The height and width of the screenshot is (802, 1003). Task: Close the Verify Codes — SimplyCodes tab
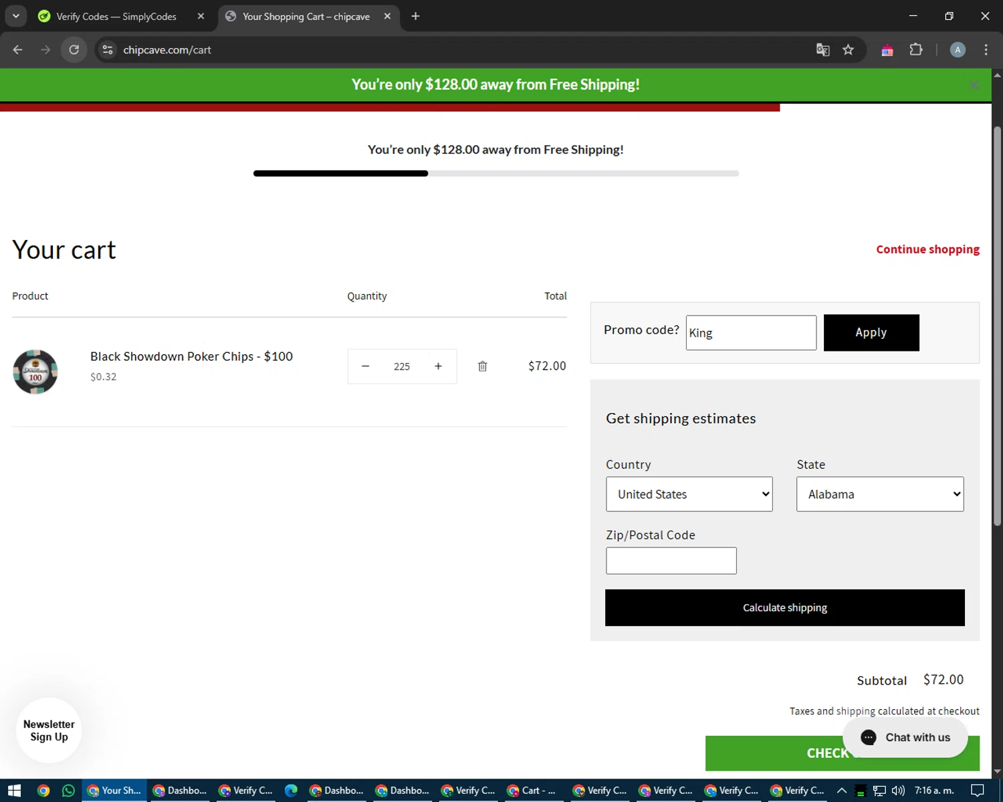[x=201, y=16]
